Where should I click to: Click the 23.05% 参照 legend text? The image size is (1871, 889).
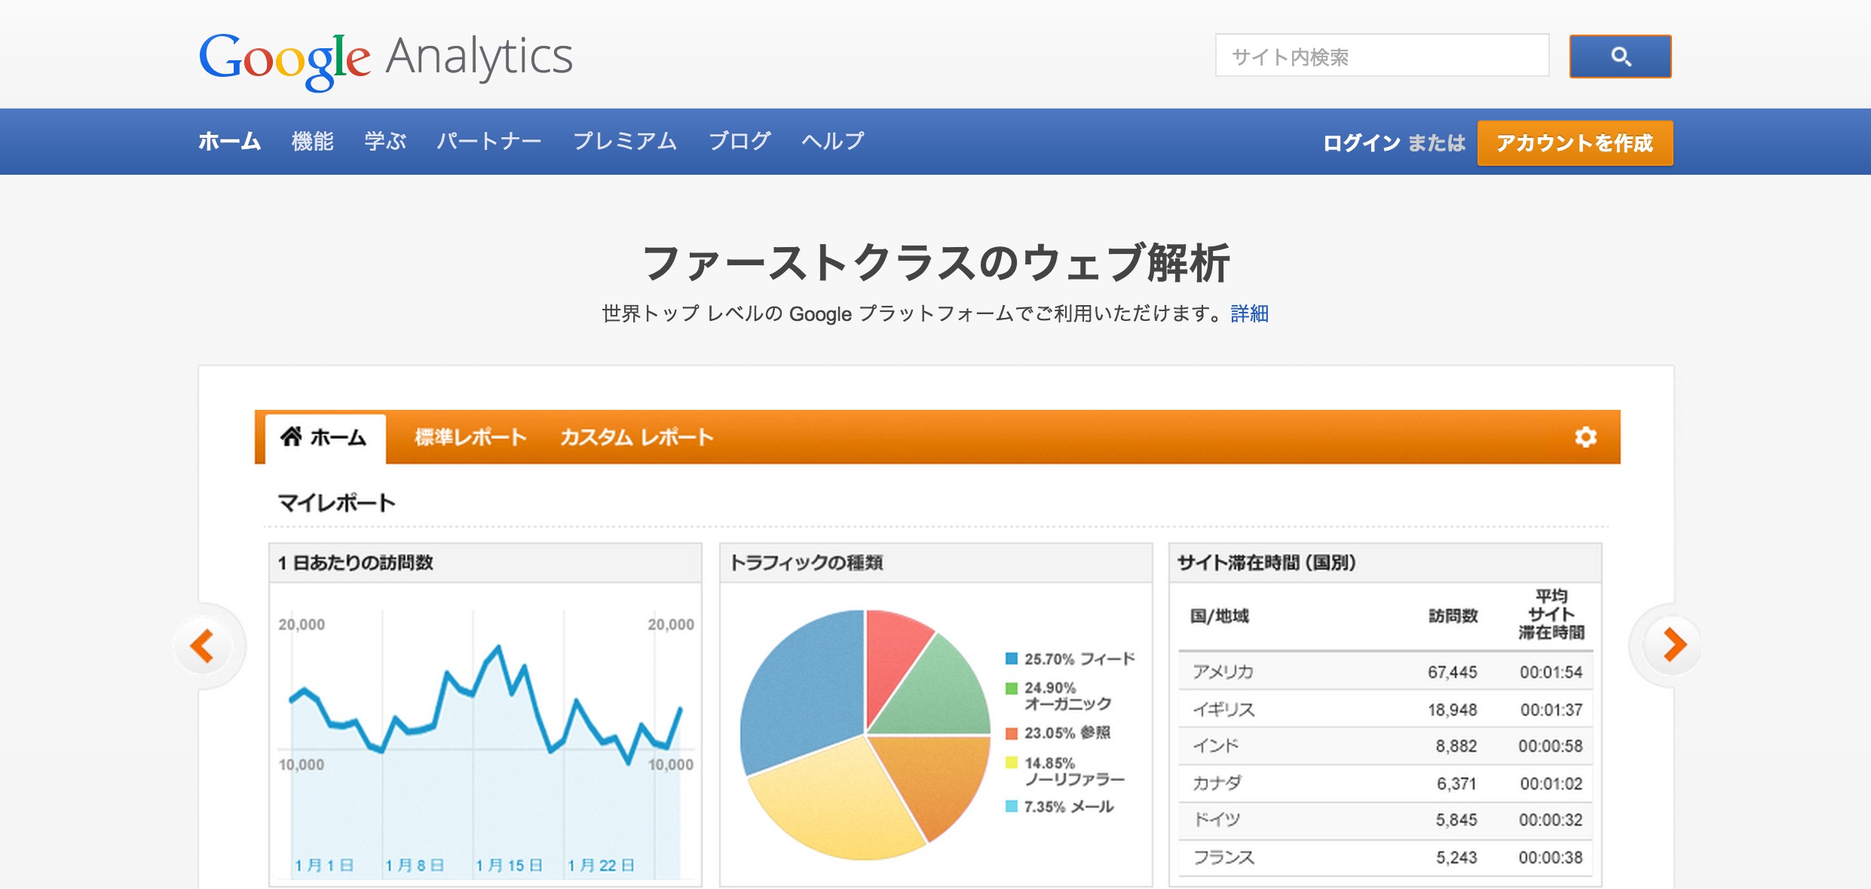point(1067,733)
